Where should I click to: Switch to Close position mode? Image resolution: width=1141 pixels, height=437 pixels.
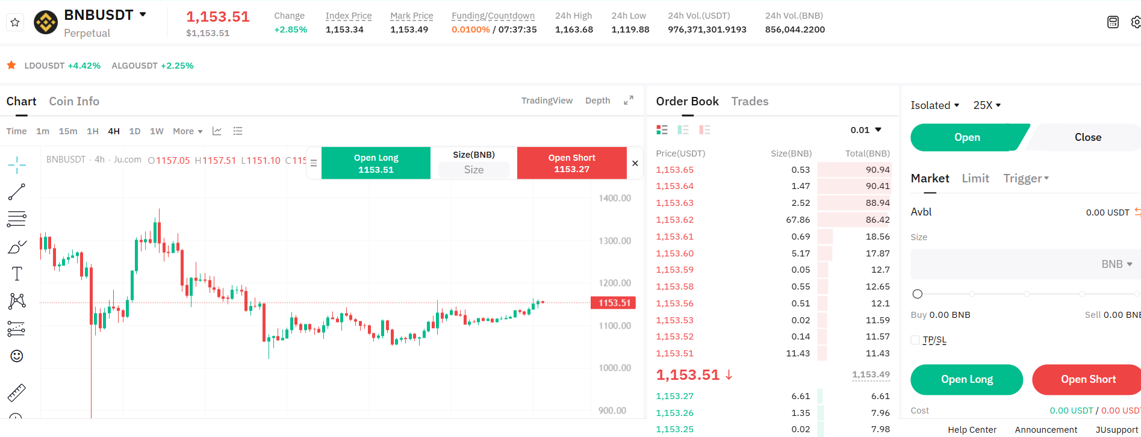pos(1087,137)
